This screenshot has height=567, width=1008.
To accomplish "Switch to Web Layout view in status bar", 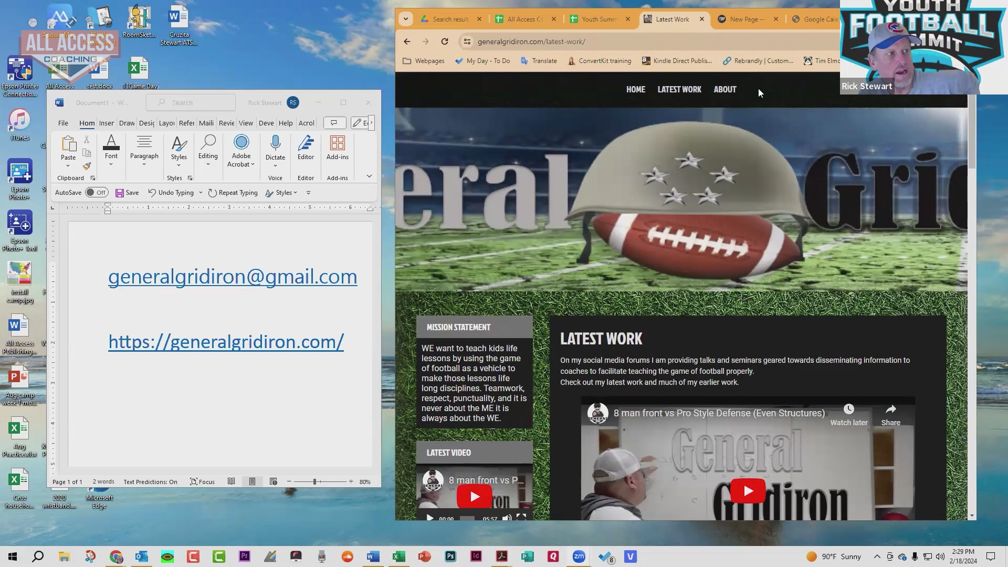I will [x=273, y=481].
